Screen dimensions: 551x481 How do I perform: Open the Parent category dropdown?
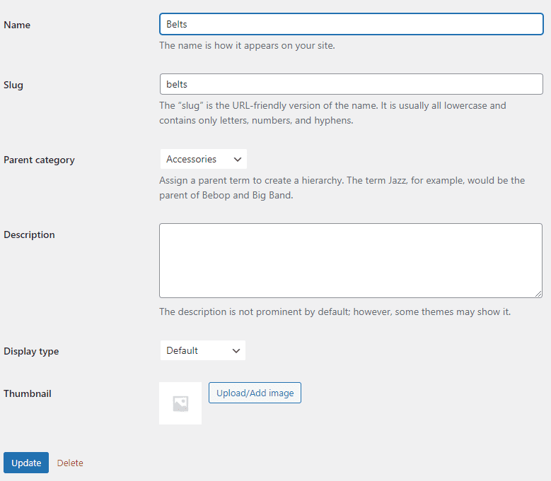click(204, 160)
